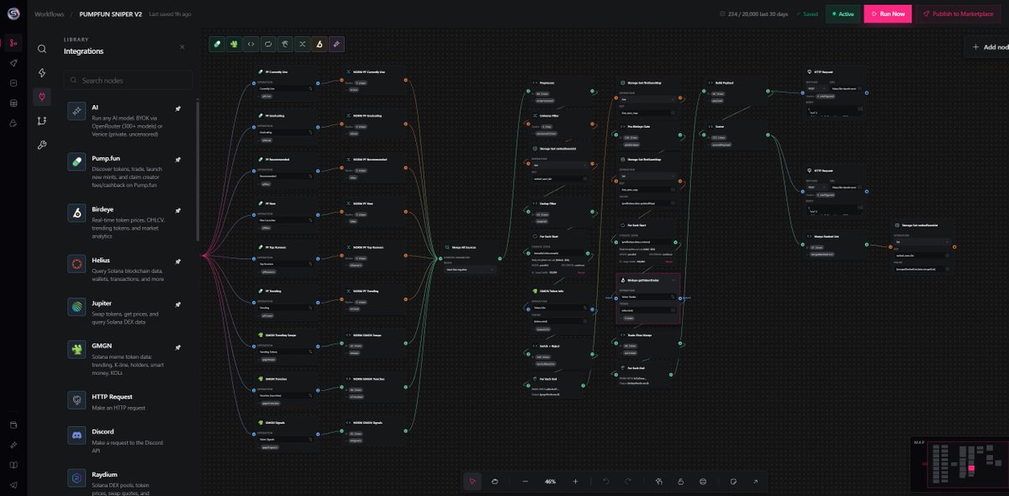Click the Run Now button

point(888,14)
